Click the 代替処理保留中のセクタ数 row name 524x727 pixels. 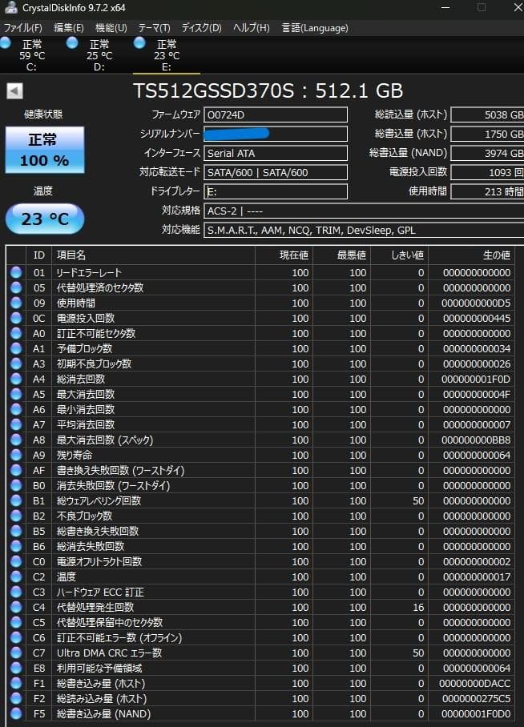[110, 622]
